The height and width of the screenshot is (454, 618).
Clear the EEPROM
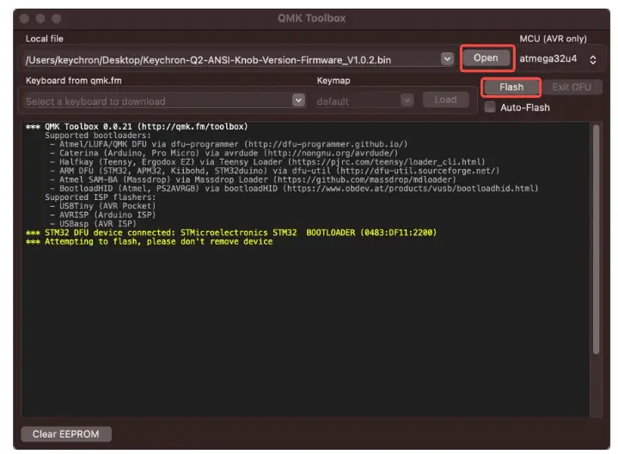66,434
